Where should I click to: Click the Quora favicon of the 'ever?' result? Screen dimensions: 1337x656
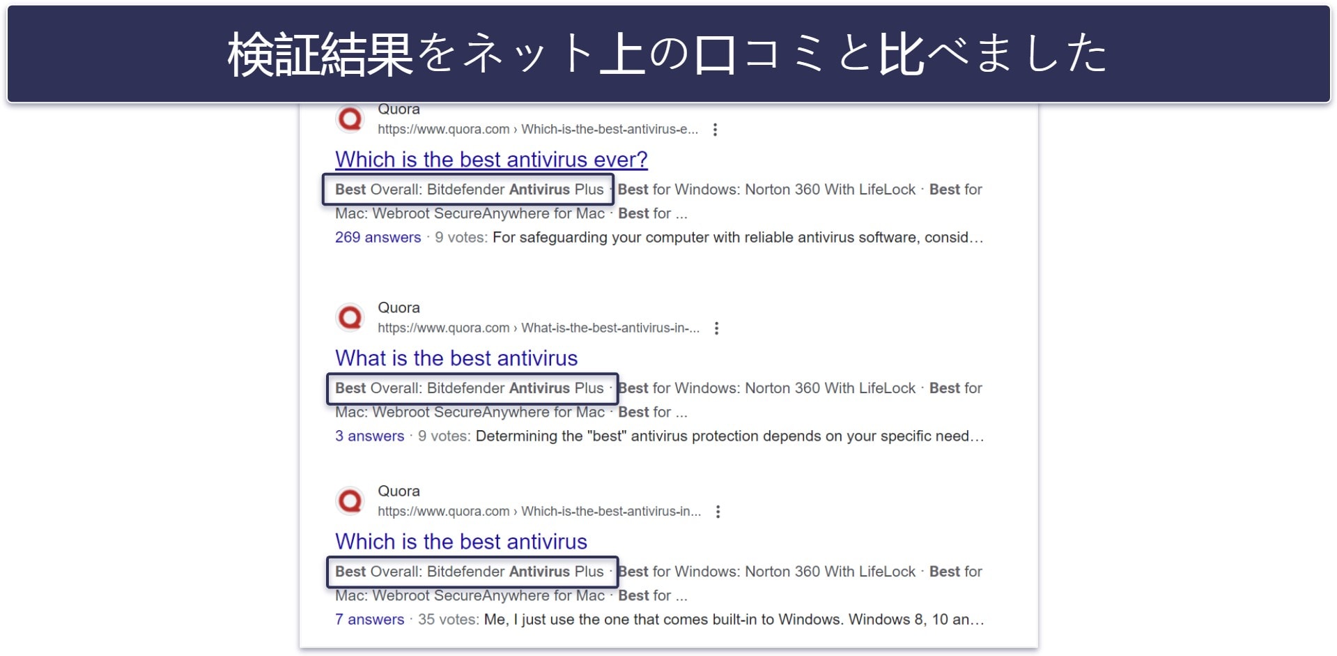click(x=350, y=119)
